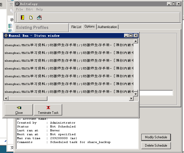Click the Close button in Status window
The image size is (184, 153).
click(19, 110)
